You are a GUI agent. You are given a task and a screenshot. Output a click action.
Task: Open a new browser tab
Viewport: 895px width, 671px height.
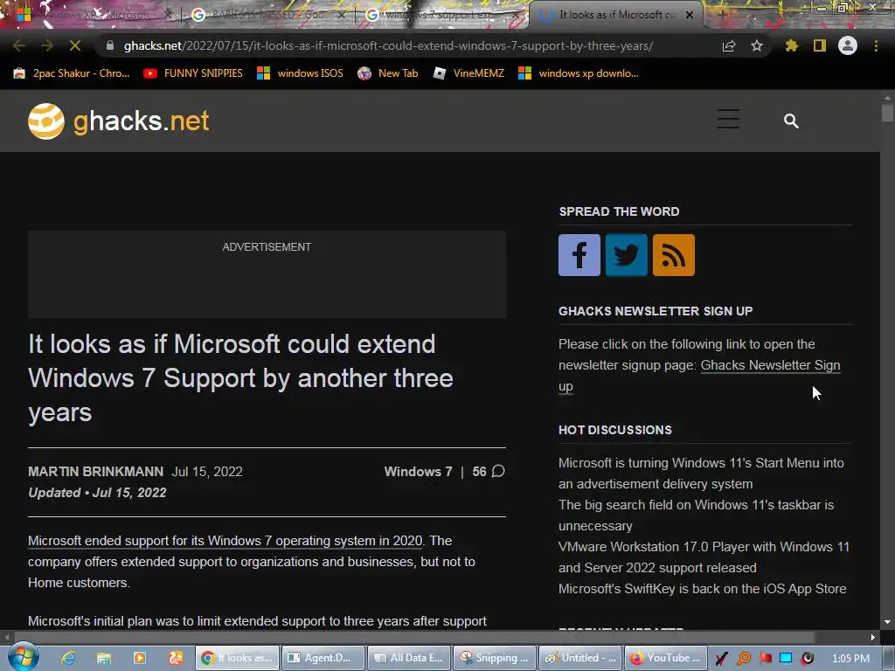(x=722, y=15)
